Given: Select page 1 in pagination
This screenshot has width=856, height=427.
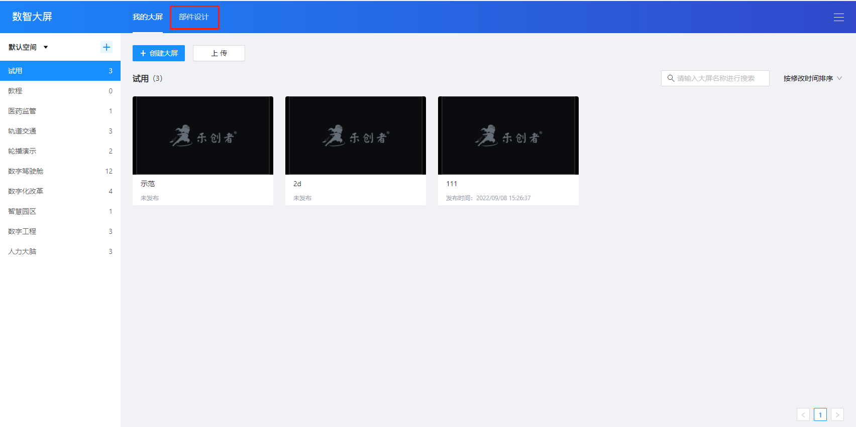Looking at the screenshot, I should pos(820,414).
